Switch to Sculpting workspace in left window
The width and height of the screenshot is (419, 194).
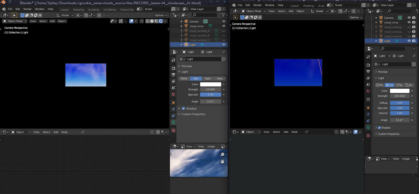[x=94, y=9]
